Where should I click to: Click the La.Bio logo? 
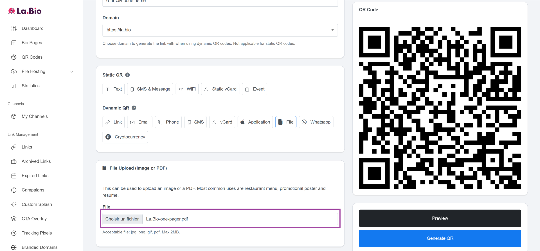point(25,11)
